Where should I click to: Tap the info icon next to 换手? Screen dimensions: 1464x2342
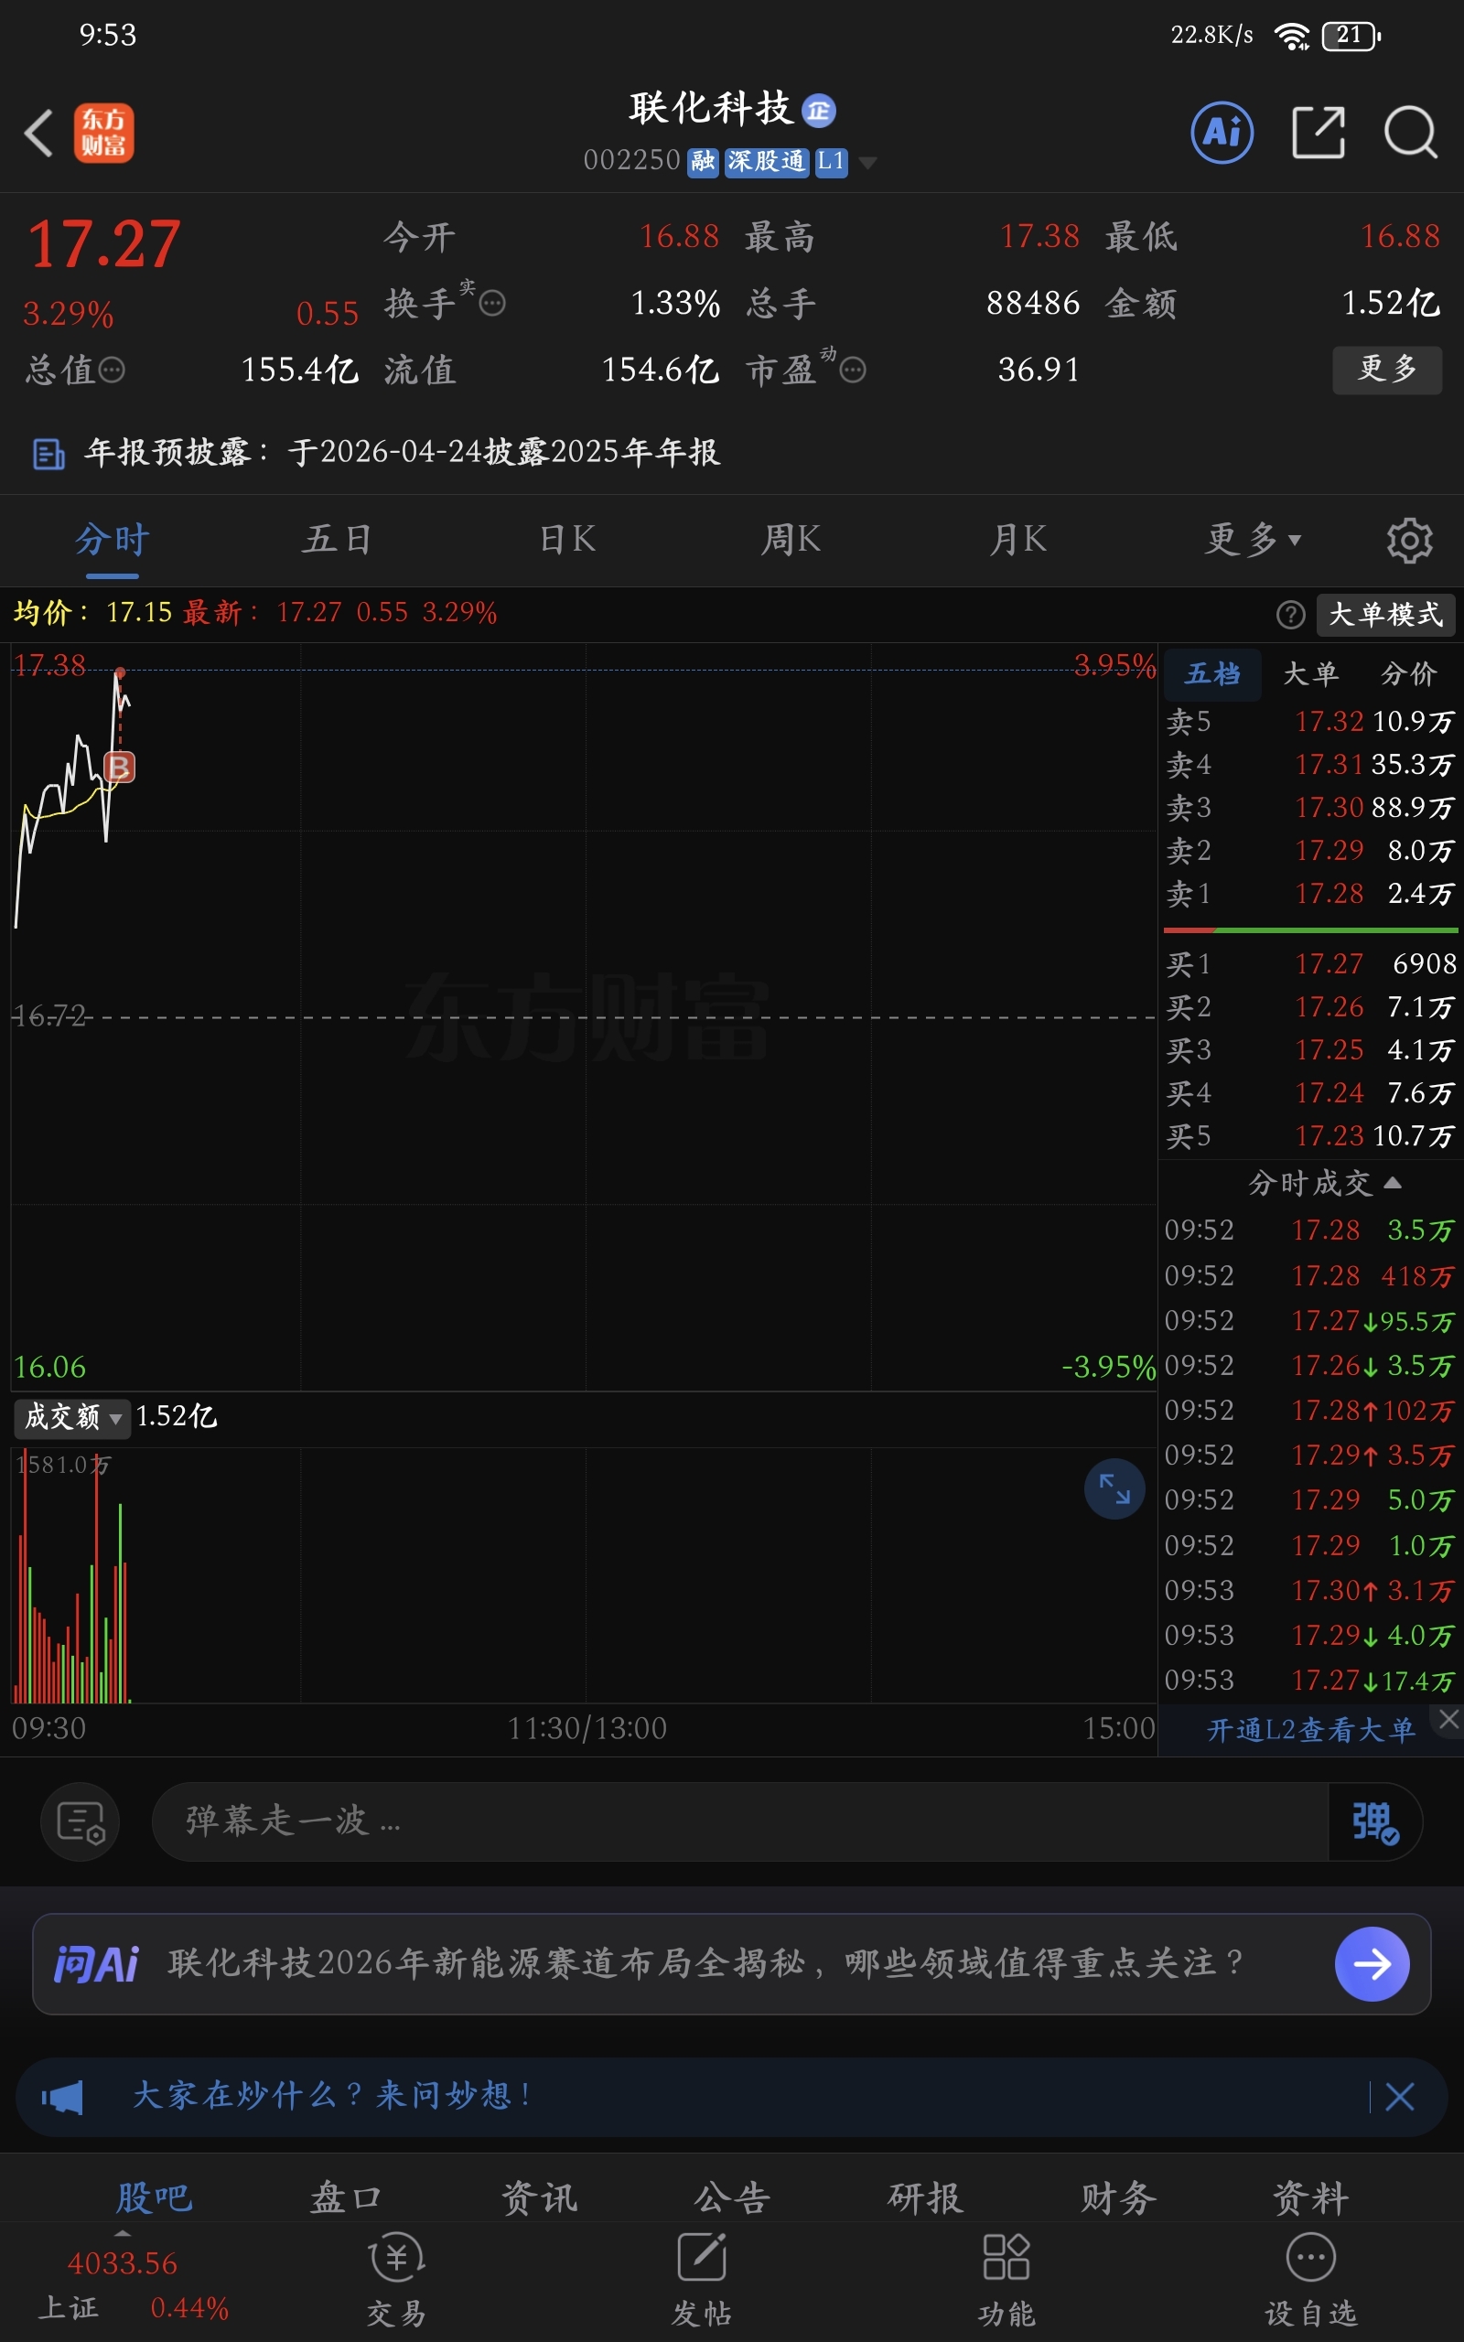492,304
